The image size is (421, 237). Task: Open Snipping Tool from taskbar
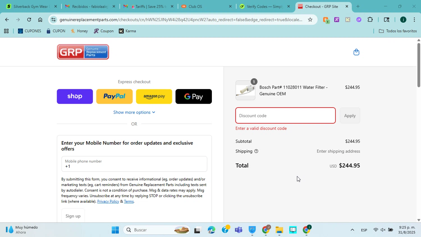pos(293,230)
